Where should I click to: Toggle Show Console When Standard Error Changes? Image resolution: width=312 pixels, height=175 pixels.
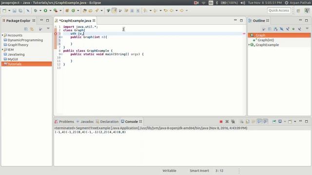coord(265,122)
